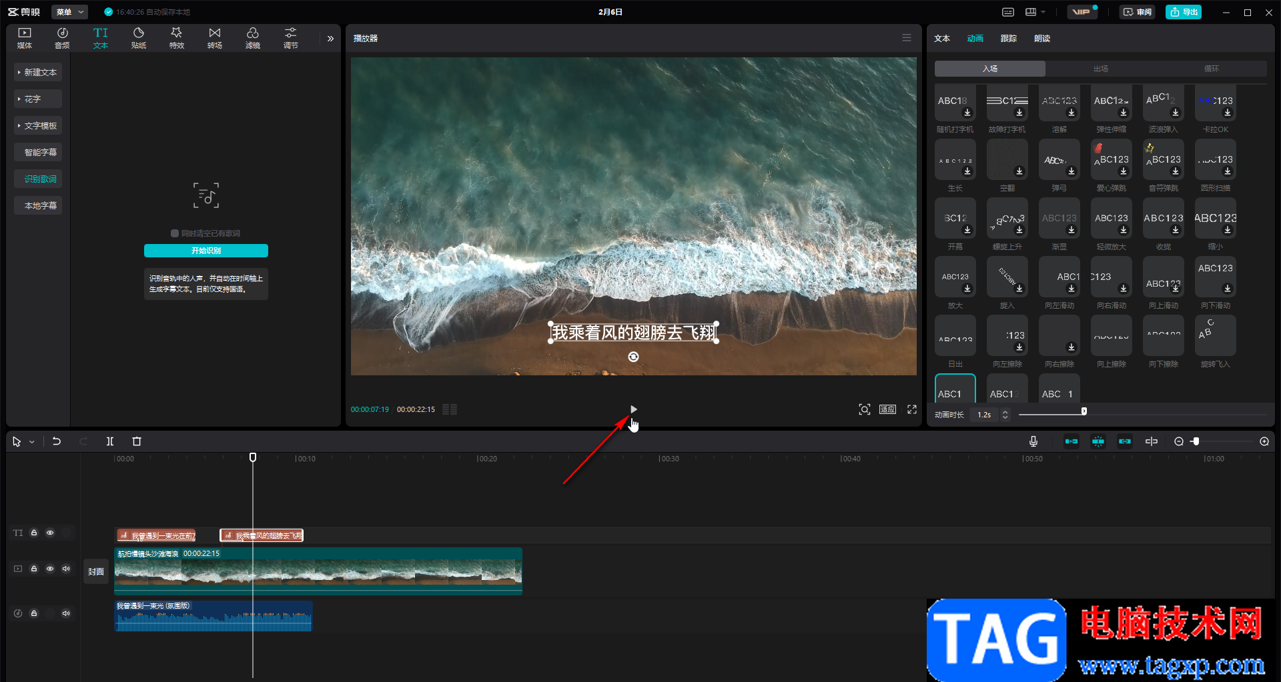Viewport: 1281px width, 682px height.
Task: Click the split clip tool icon
Action: (110, 441)
